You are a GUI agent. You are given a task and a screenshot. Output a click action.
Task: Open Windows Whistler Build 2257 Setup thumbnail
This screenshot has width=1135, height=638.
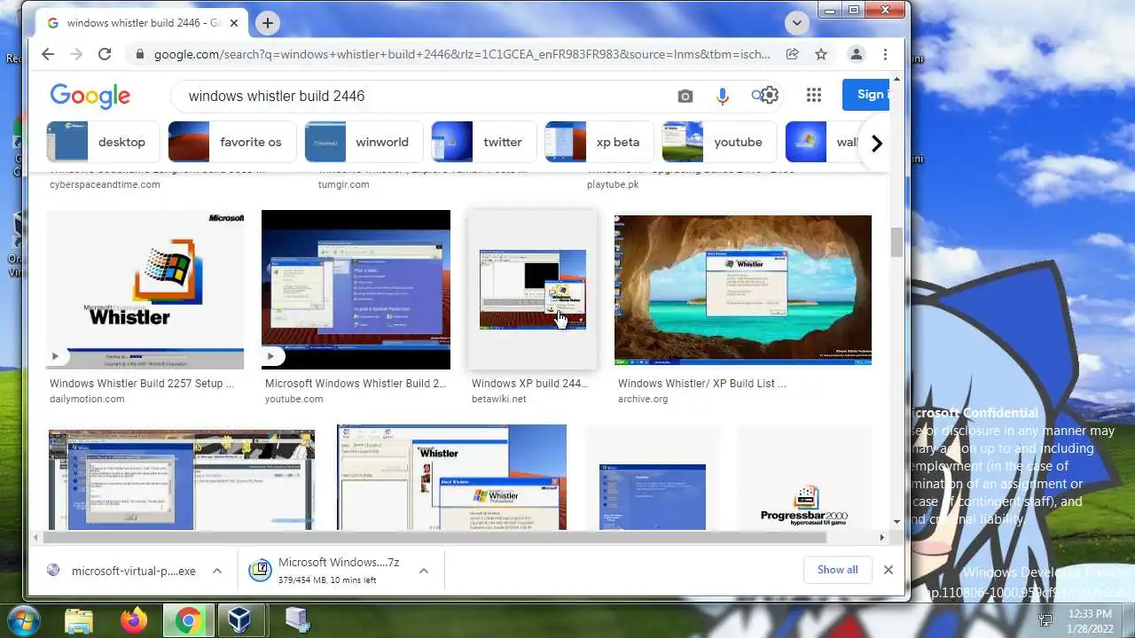(145, 289)
